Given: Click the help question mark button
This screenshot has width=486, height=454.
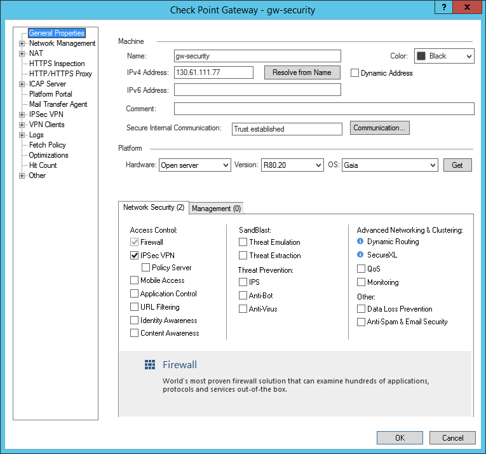Looking at the screenshot, I should [x=445, y=7].
